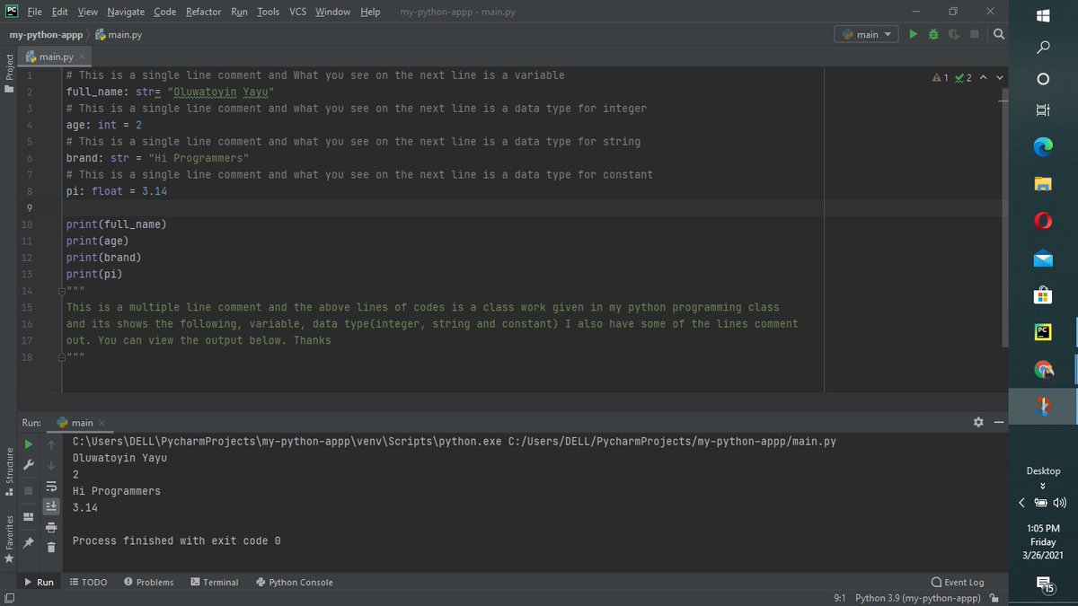The height and width of the screenshot is (606, 1078).
Task: Click the Up the stack trace arrow
Action: pos(51,444)
